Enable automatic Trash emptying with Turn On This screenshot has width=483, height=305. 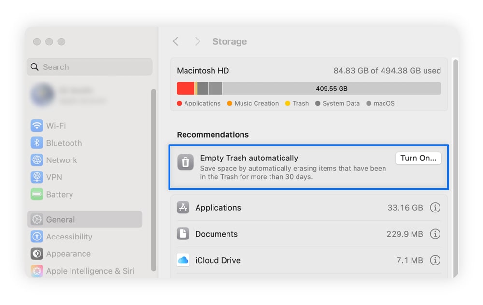pos(418,158)
